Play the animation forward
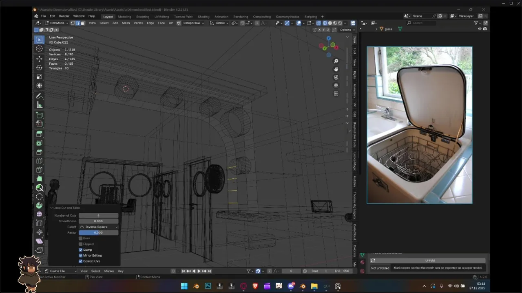Viewport: 522px width, 293px height. click(x=198, y=271)
